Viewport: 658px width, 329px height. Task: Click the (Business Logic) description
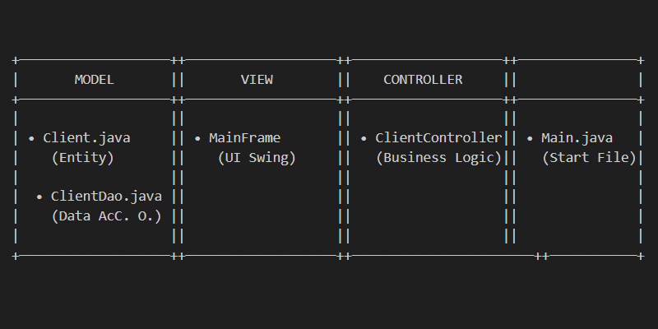[x=438, y=158]
